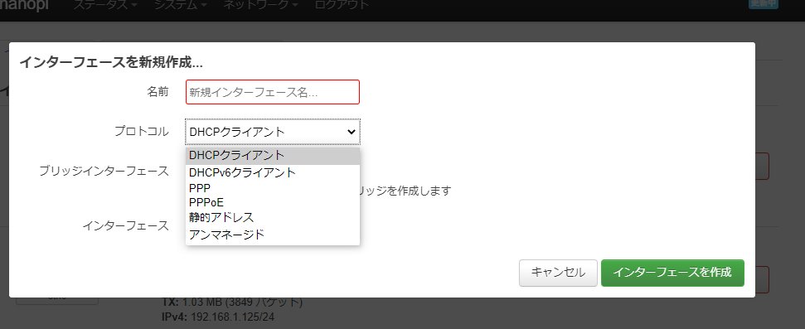Click the ログアウト link
This screenshot has height=329, width=805.
[342, 5]
